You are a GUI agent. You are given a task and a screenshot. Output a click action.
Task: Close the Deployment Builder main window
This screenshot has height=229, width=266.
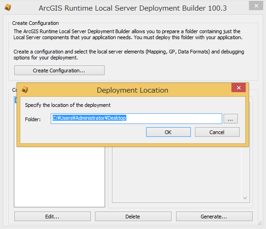click(256, 6)
